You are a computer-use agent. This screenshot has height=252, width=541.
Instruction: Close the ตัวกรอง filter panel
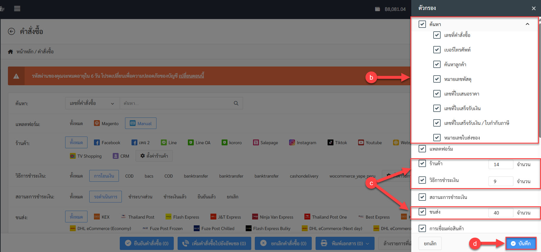point(533,8)
